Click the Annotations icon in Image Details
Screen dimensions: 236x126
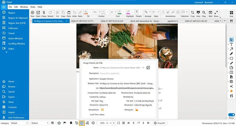(102, 110)
